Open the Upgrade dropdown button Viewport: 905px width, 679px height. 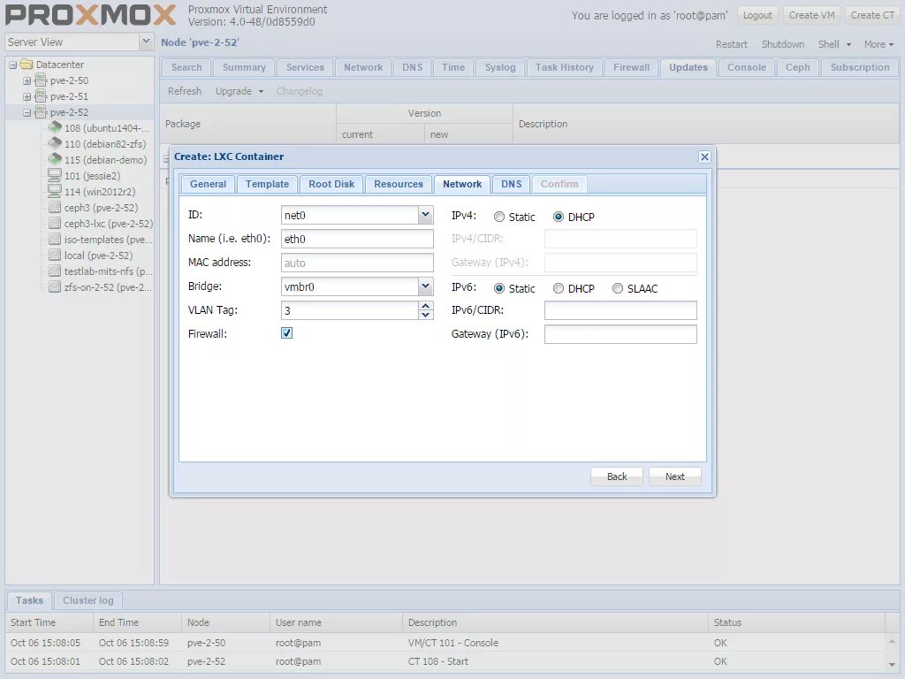239,91
